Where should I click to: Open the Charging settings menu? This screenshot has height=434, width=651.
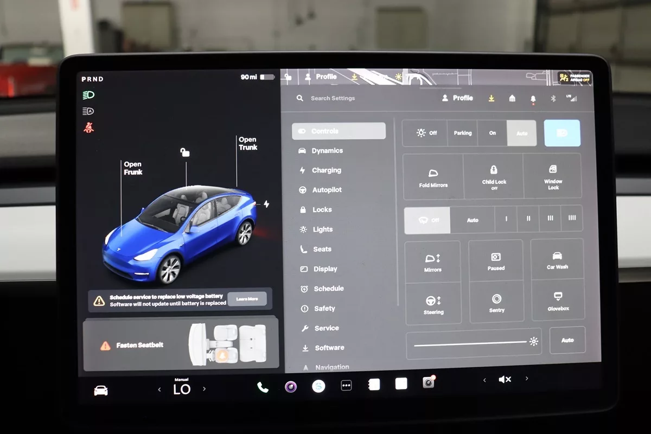tap(326, 170)
